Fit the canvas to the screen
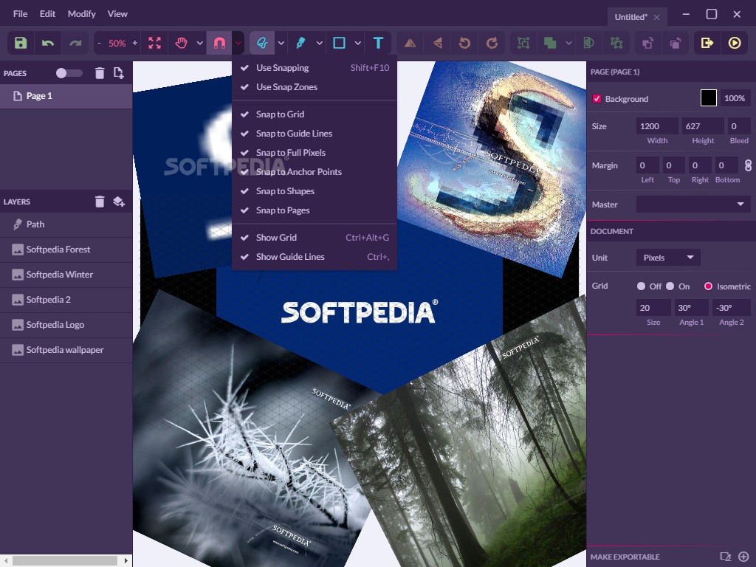This screenshot has width=756, height=567. (x=154, y=43)
